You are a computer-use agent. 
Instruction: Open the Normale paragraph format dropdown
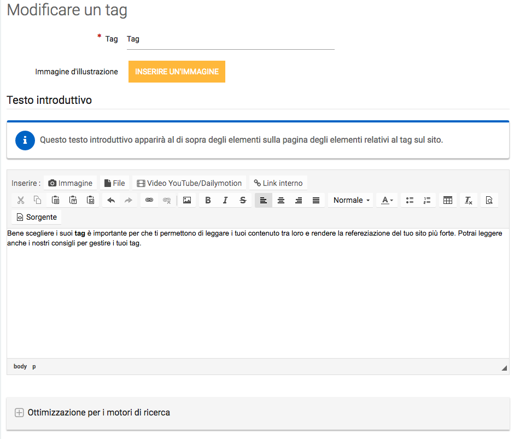click(351, 201)
